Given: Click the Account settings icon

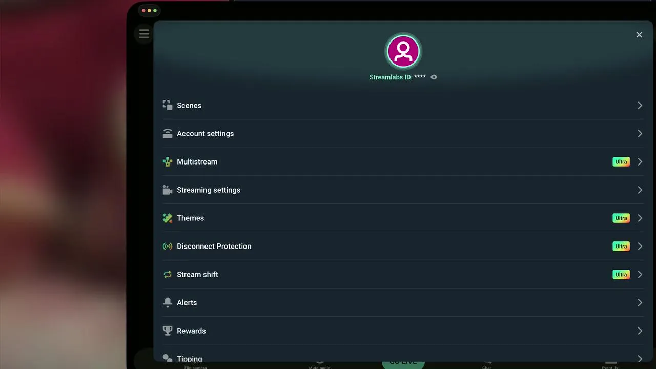Looking at the screenshot, I should (x=168, y=133).
